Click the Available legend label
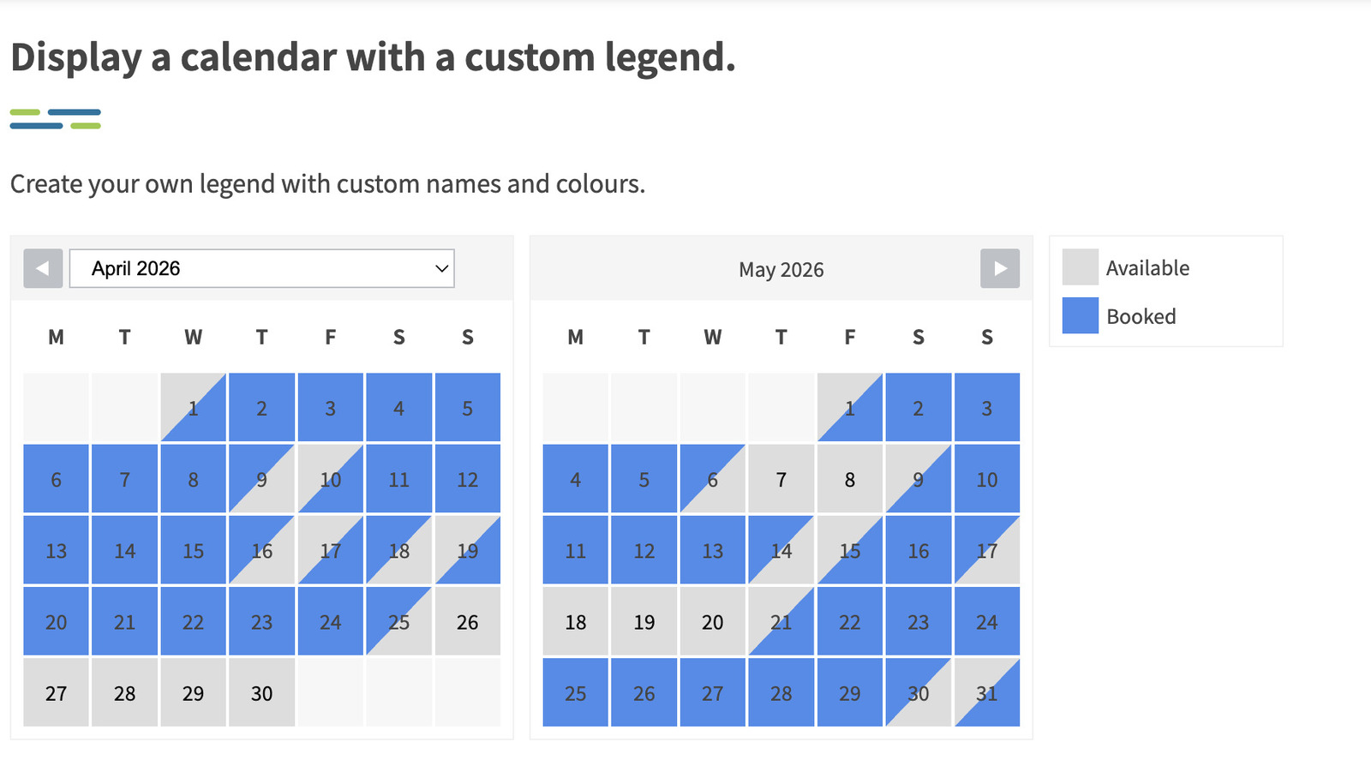This screenshot has width=1371, height=778. pyautogui.click(x=1148, y=267)
